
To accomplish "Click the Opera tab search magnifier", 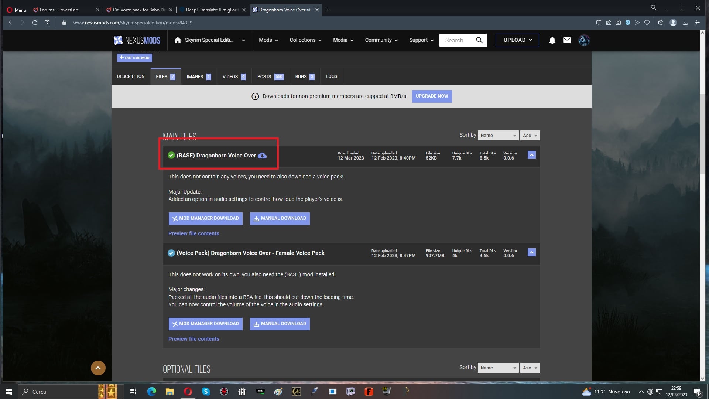I will (653, 8).
